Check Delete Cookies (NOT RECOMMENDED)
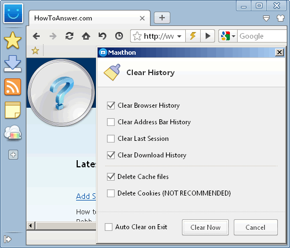This screenshot has height=248, width=290. pyautogui.click(x=111, y=193)
